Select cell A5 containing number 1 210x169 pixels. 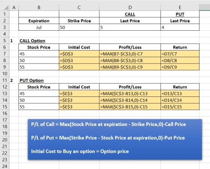tap(14, 41)
